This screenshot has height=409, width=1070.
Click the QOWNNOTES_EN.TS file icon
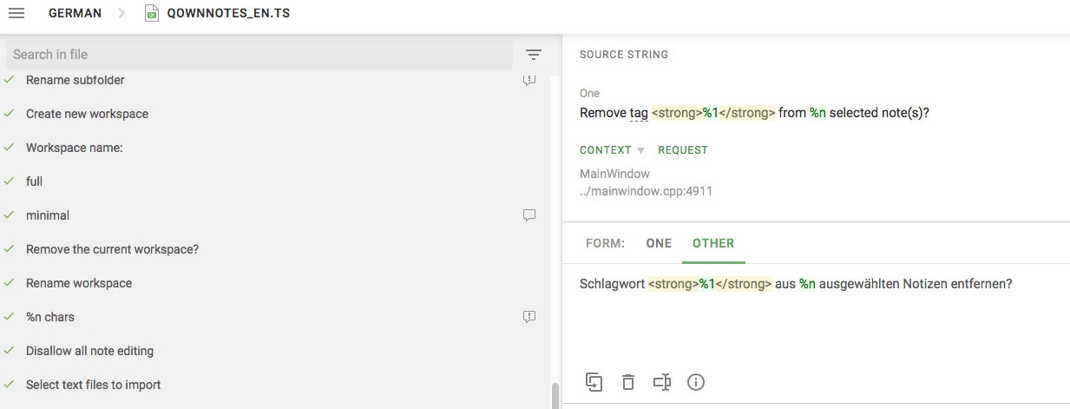tap(152, 13)
